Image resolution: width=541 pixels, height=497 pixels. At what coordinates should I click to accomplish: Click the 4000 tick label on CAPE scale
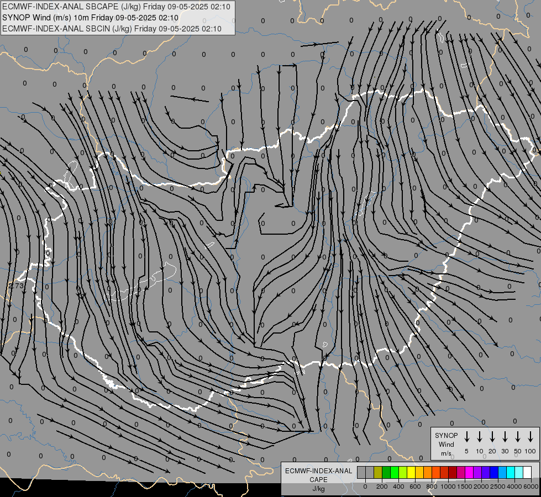pos(514,487)
